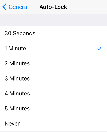Click the "Never" text label

pyautogui.click(x=12, y=124)
